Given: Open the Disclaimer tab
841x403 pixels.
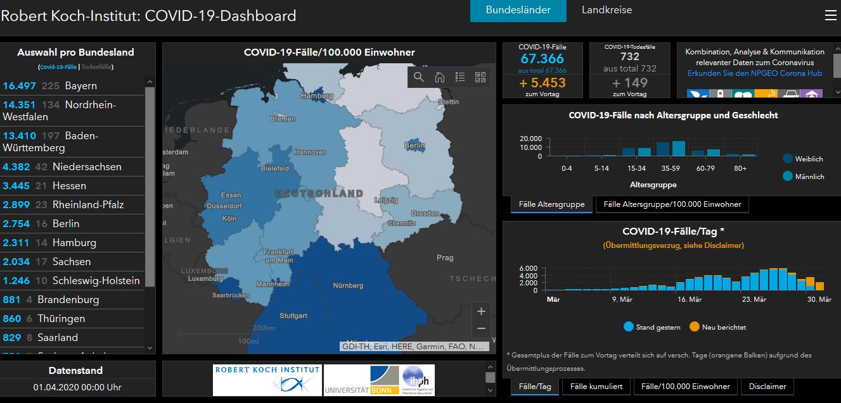Looking at the screenshot, I should click(767, 386).
